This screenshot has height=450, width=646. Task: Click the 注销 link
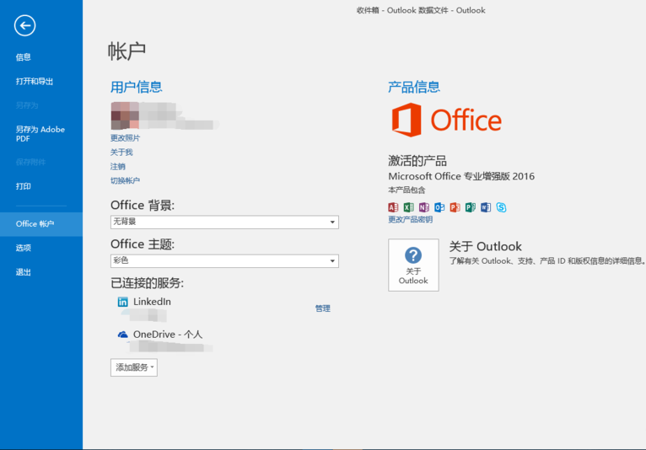point(118,166)
